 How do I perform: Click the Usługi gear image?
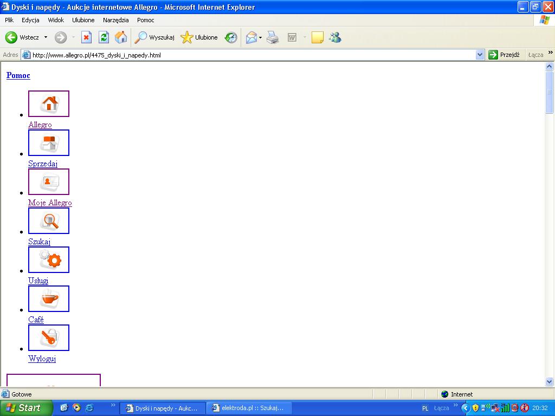49,259
